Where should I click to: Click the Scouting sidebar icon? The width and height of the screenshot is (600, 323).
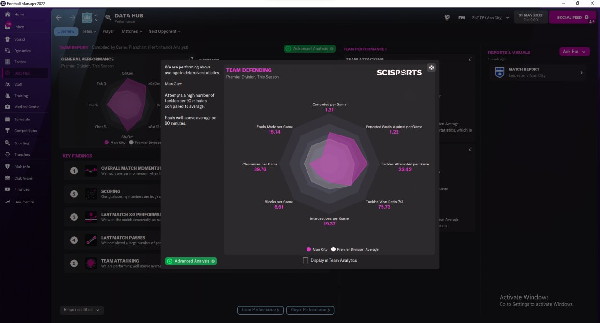tap(7, 143)
